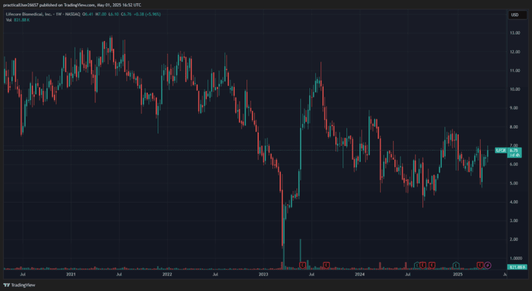Click the leftmost red E earnings marker
Viewport: 532px width, 291px height.
click(x=302, y=265)
